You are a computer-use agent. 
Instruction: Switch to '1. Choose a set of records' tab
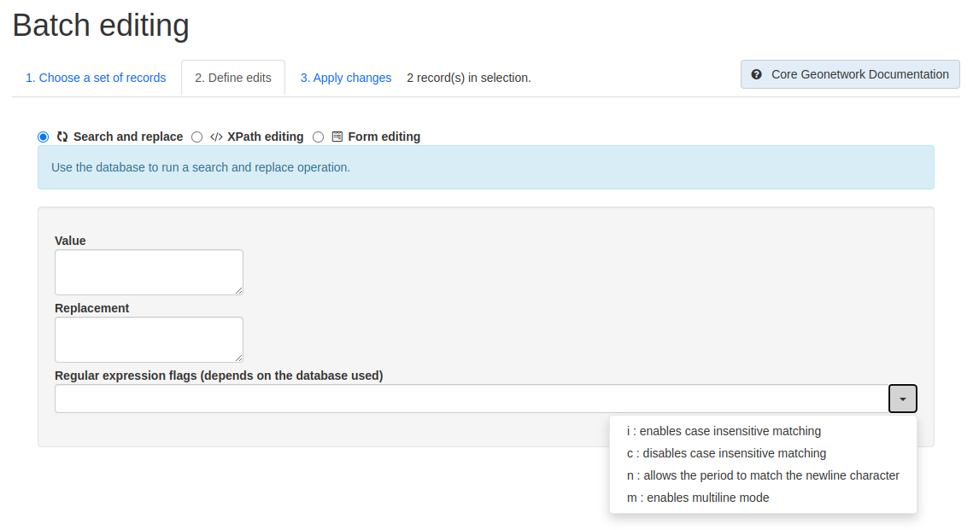pos(96,78)
